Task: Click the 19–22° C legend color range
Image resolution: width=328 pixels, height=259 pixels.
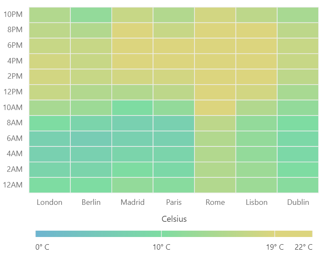Action: (294, 234)
